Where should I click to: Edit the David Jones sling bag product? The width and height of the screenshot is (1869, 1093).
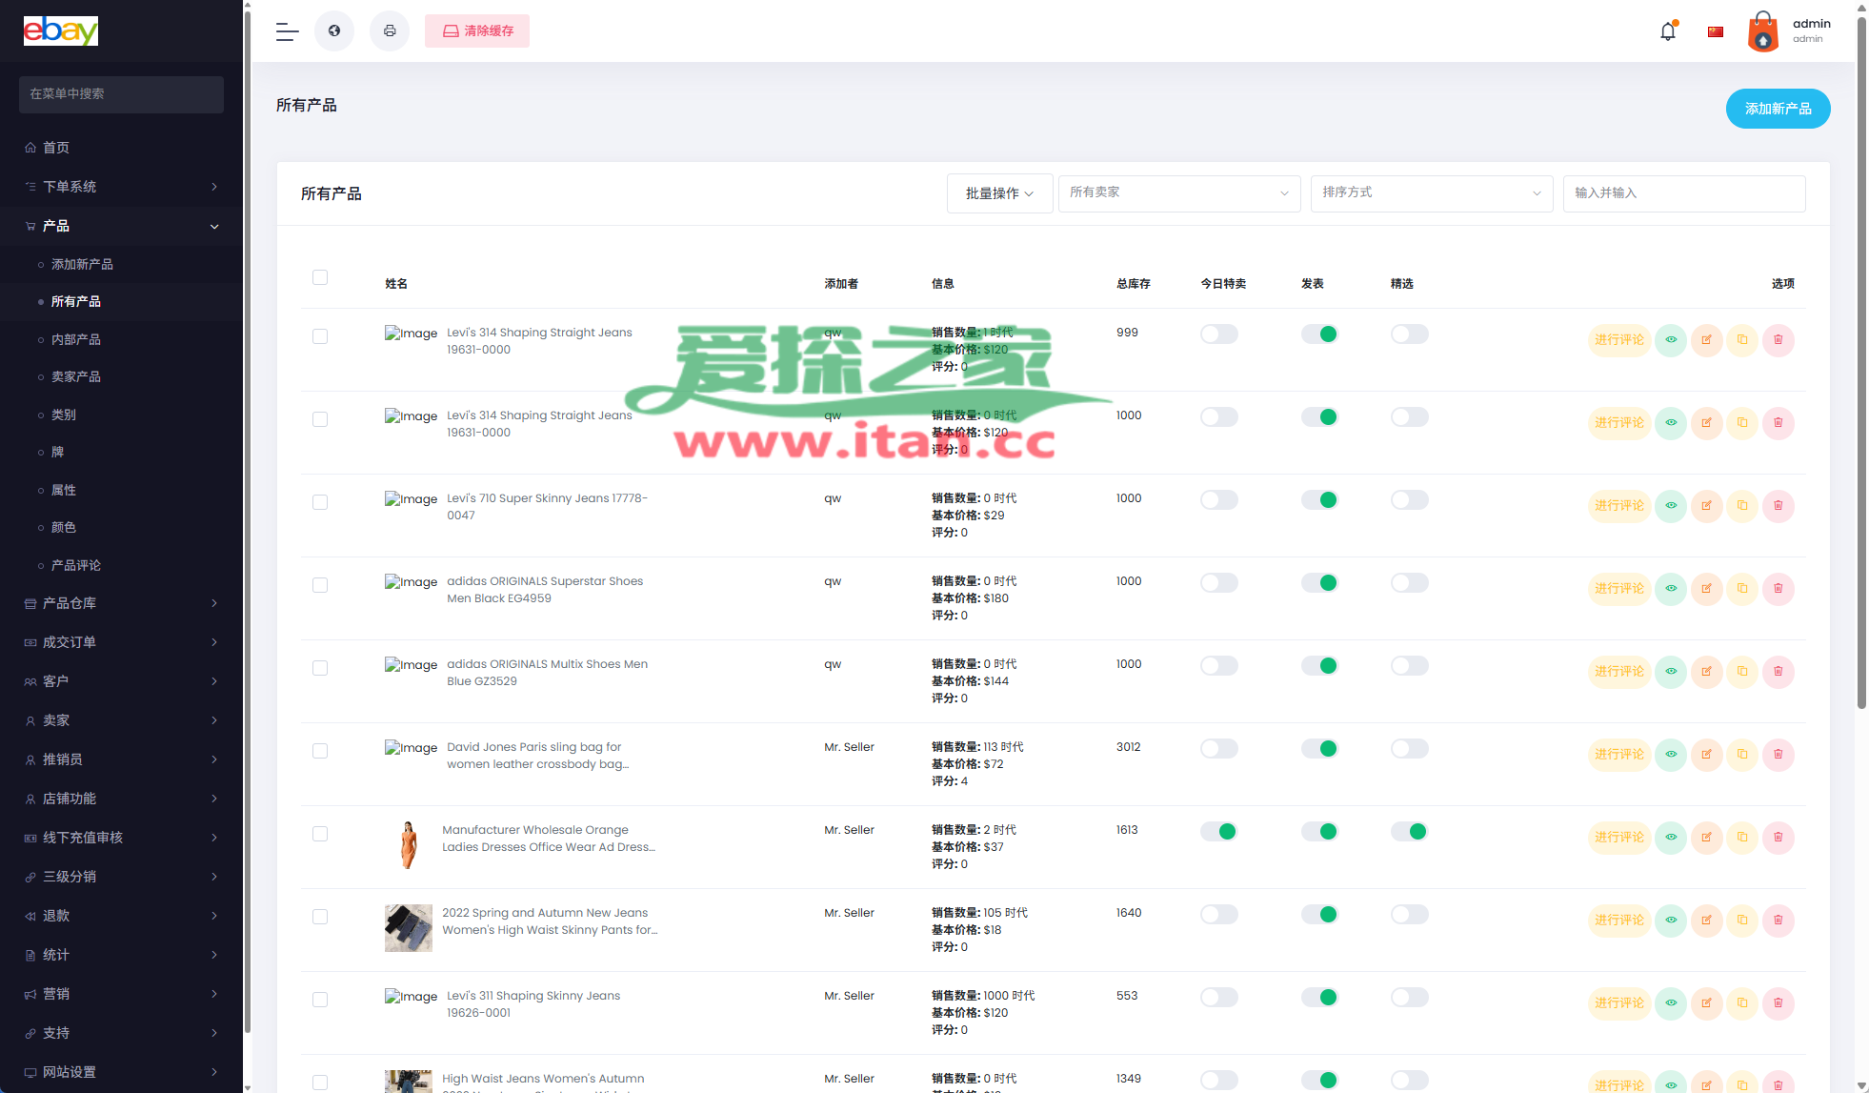point(1706,755)
